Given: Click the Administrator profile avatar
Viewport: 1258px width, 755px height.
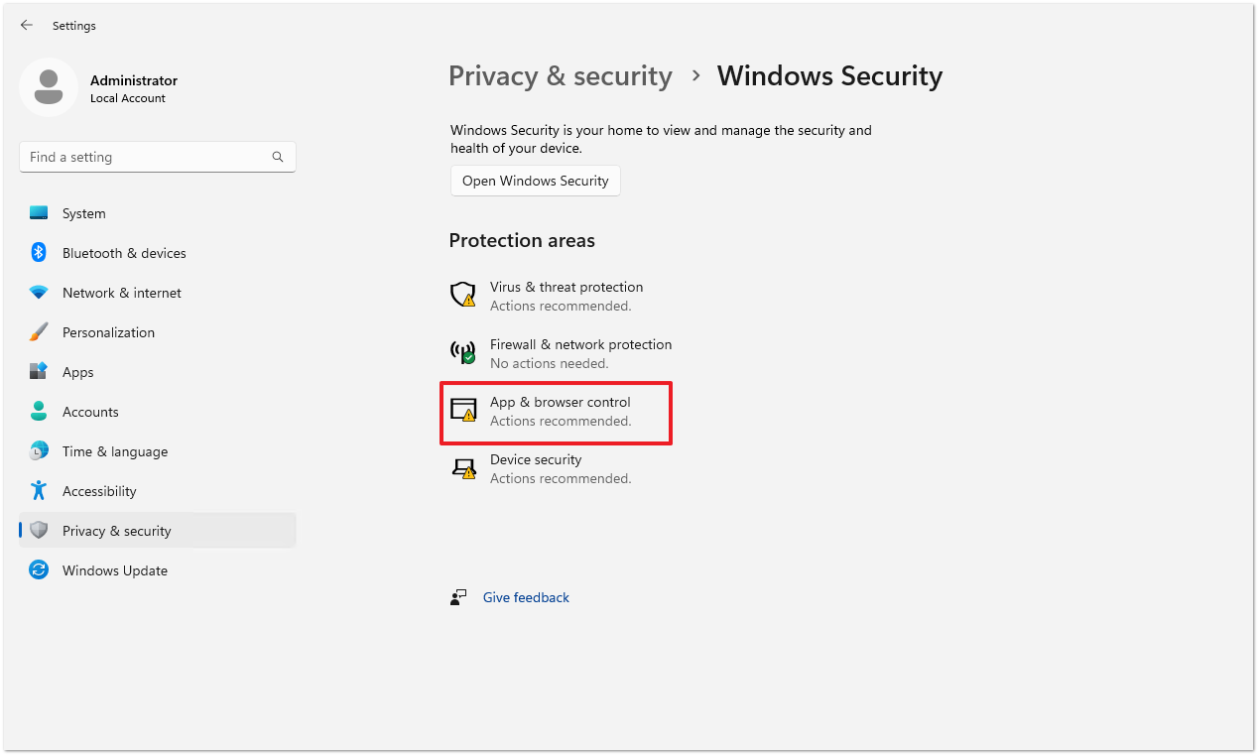Looking at the screenshot, I should (49, 87).
